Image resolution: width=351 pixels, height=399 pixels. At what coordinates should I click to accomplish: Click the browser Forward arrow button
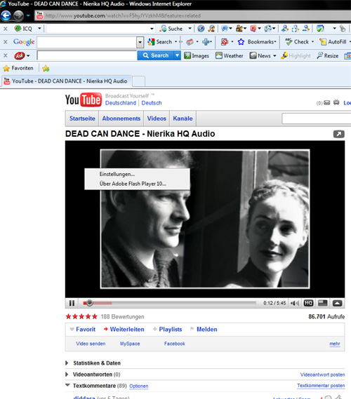tap(18, 15)
